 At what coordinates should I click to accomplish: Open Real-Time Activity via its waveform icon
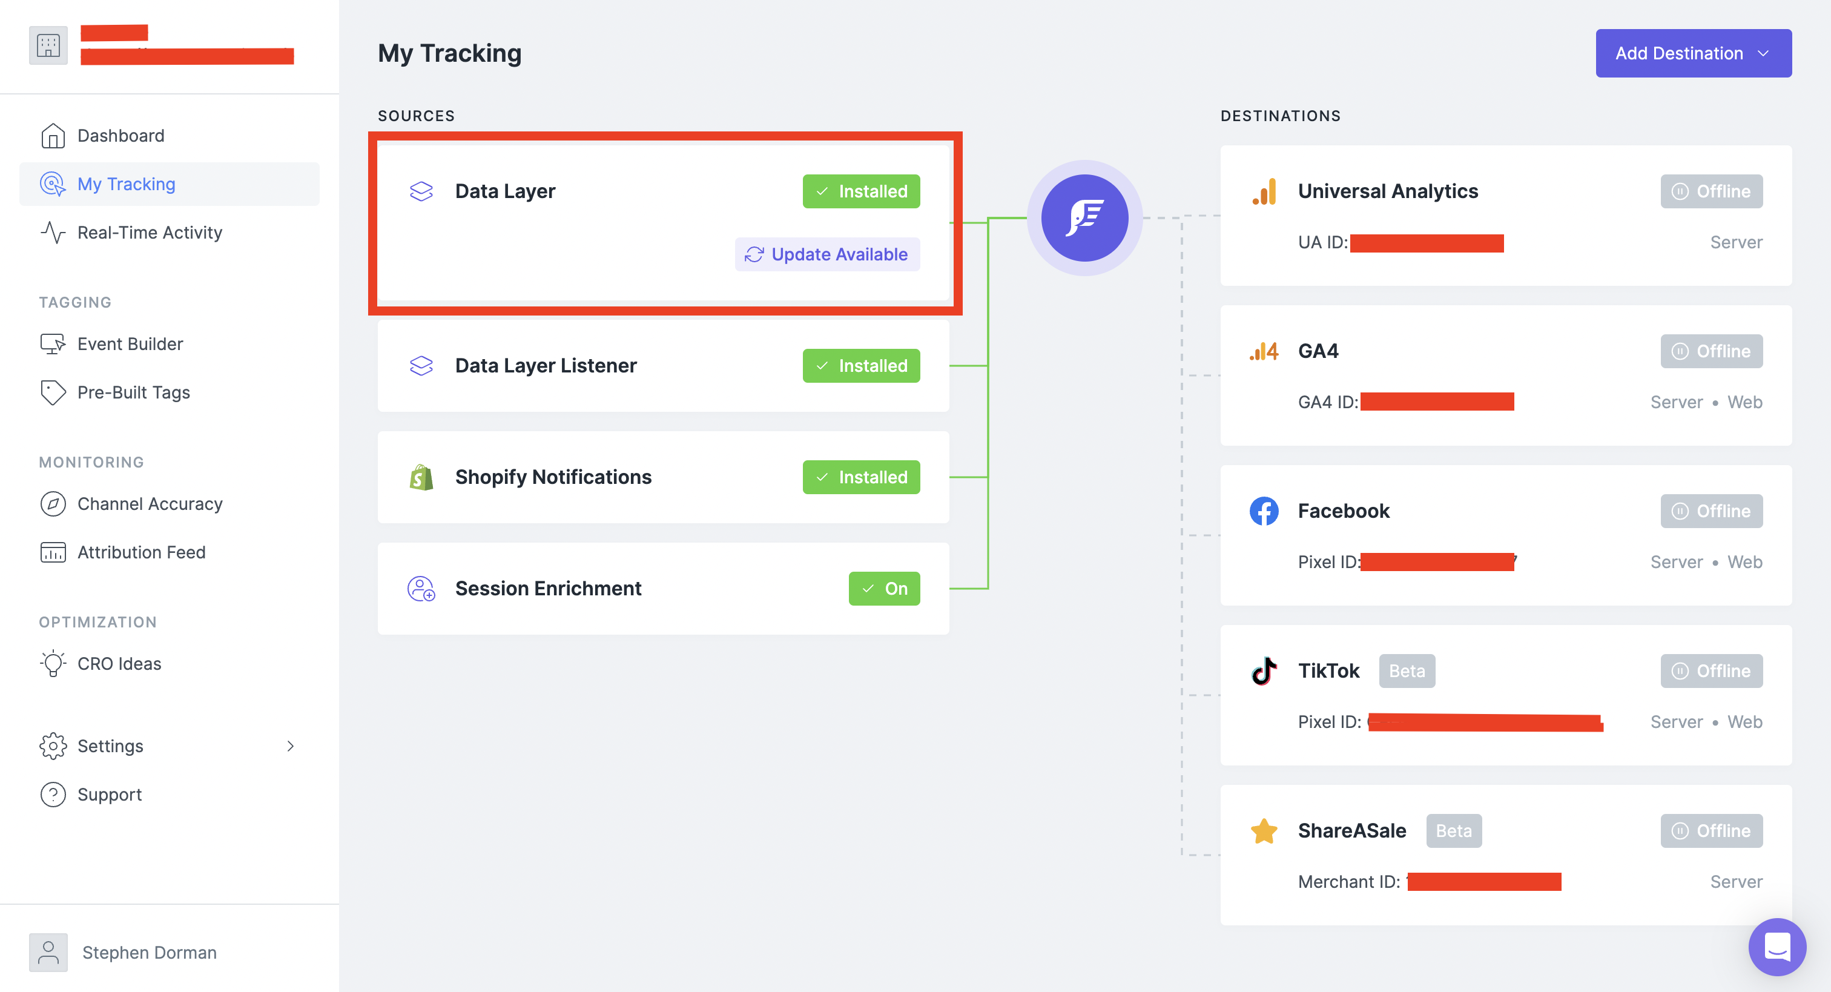pyautogui.click(x=53, y=232)
